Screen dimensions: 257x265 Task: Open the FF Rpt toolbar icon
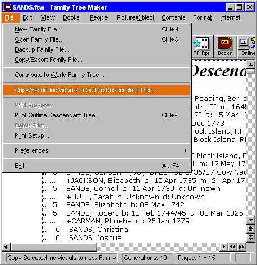(203, 47)
